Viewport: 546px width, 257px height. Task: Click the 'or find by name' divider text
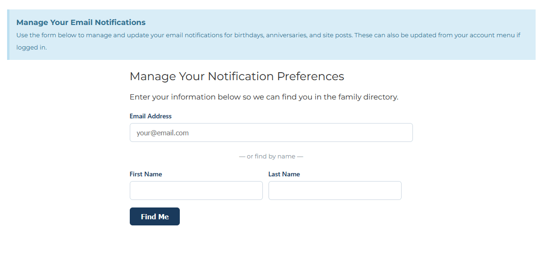pyautogui.click(x=271, y=157)
